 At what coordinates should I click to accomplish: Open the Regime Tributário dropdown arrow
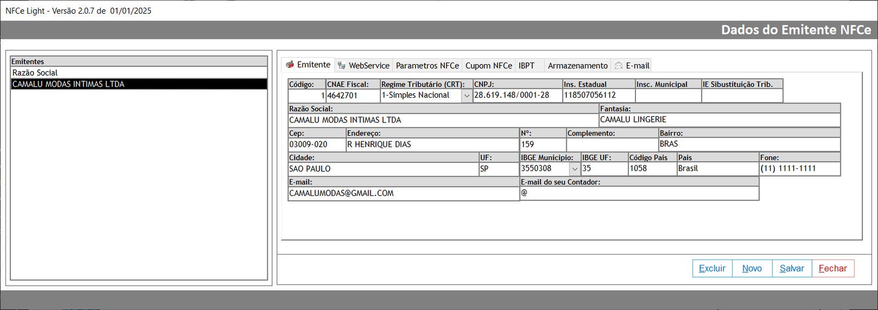466,95
